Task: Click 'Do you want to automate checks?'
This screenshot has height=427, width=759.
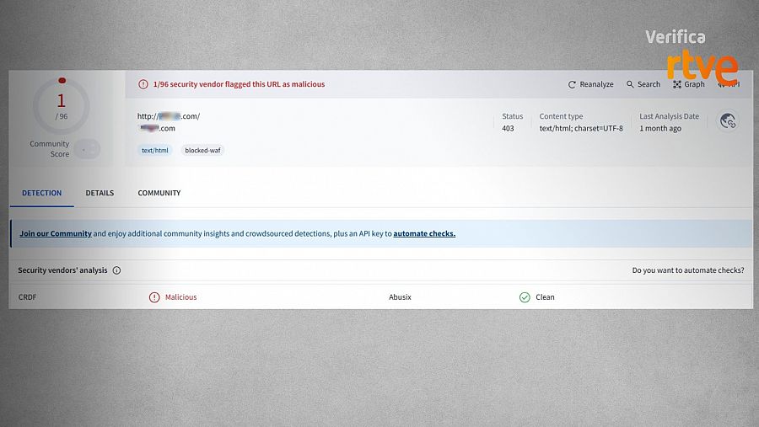Action: click(688, 271)
